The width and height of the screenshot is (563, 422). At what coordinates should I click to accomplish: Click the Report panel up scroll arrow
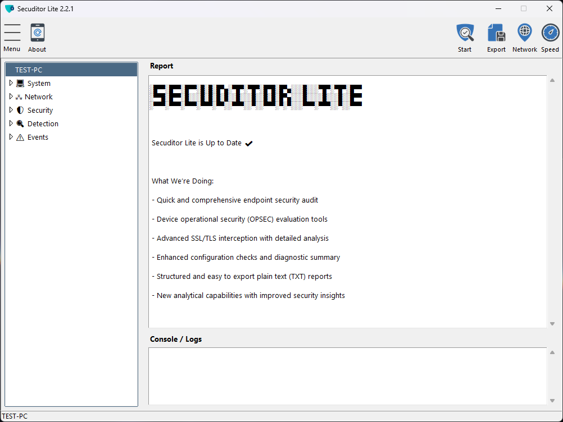(552, 80)
